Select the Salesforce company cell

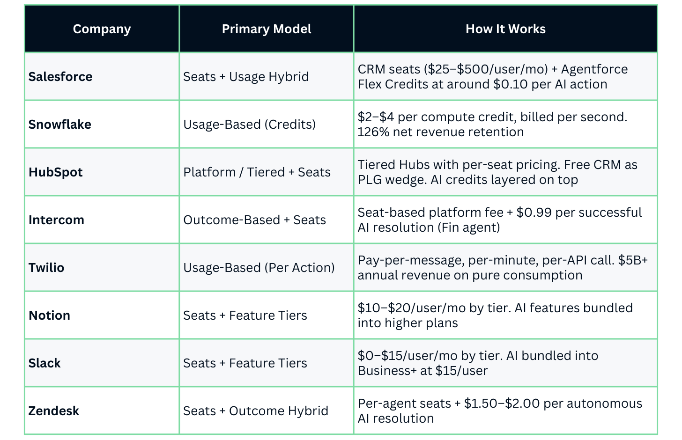tap(60, 77)
